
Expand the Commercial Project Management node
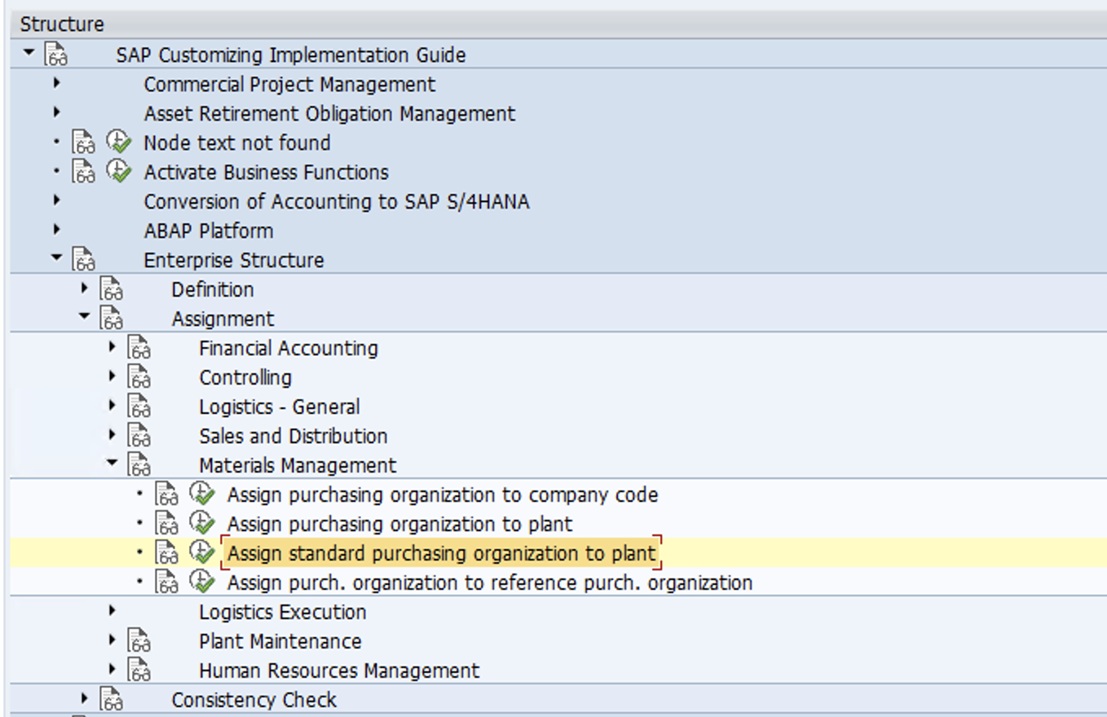56,82
